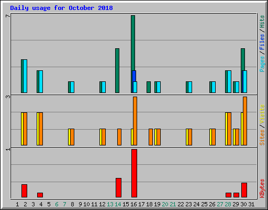This screenshot has width=268, height=210.
Task: Click the tall orange Sites bar on day 30
Action: tap(245, 121)
